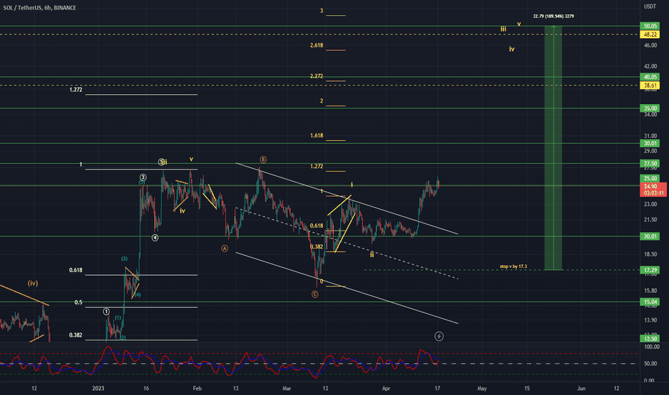Click the 18.50 price scale label

click(650, 254)
